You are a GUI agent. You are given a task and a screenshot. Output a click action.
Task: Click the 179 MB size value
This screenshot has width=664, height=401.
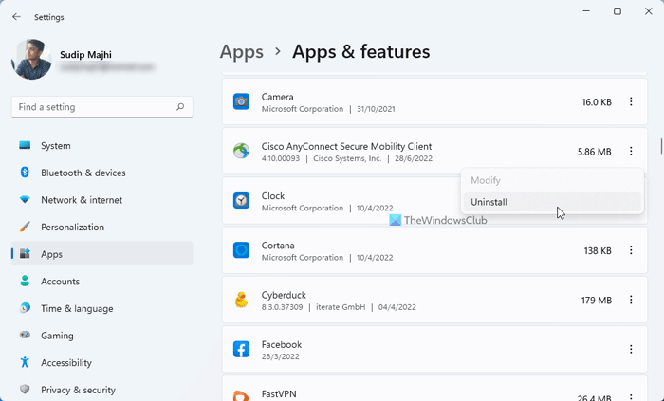point(597,300)
